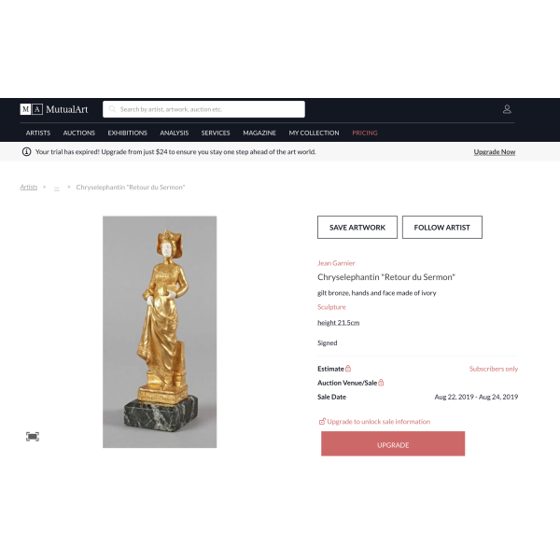Click the lock icon next to Estimate
Viewport: 560px width, 560px height.
point(348,369)
